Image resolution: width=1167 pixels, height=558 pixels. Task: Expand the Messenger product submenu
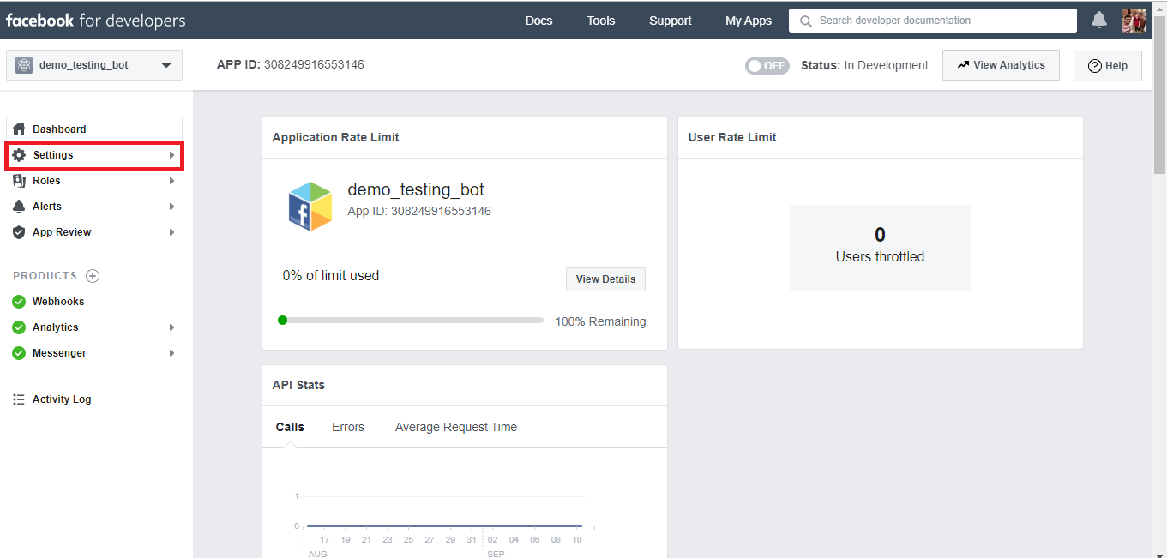[171, 352]
